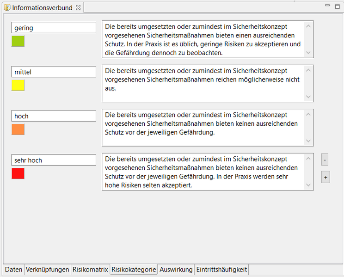Click the 'gering' name field
Viewport: 344px width, 277px height.
click(54, 28)
